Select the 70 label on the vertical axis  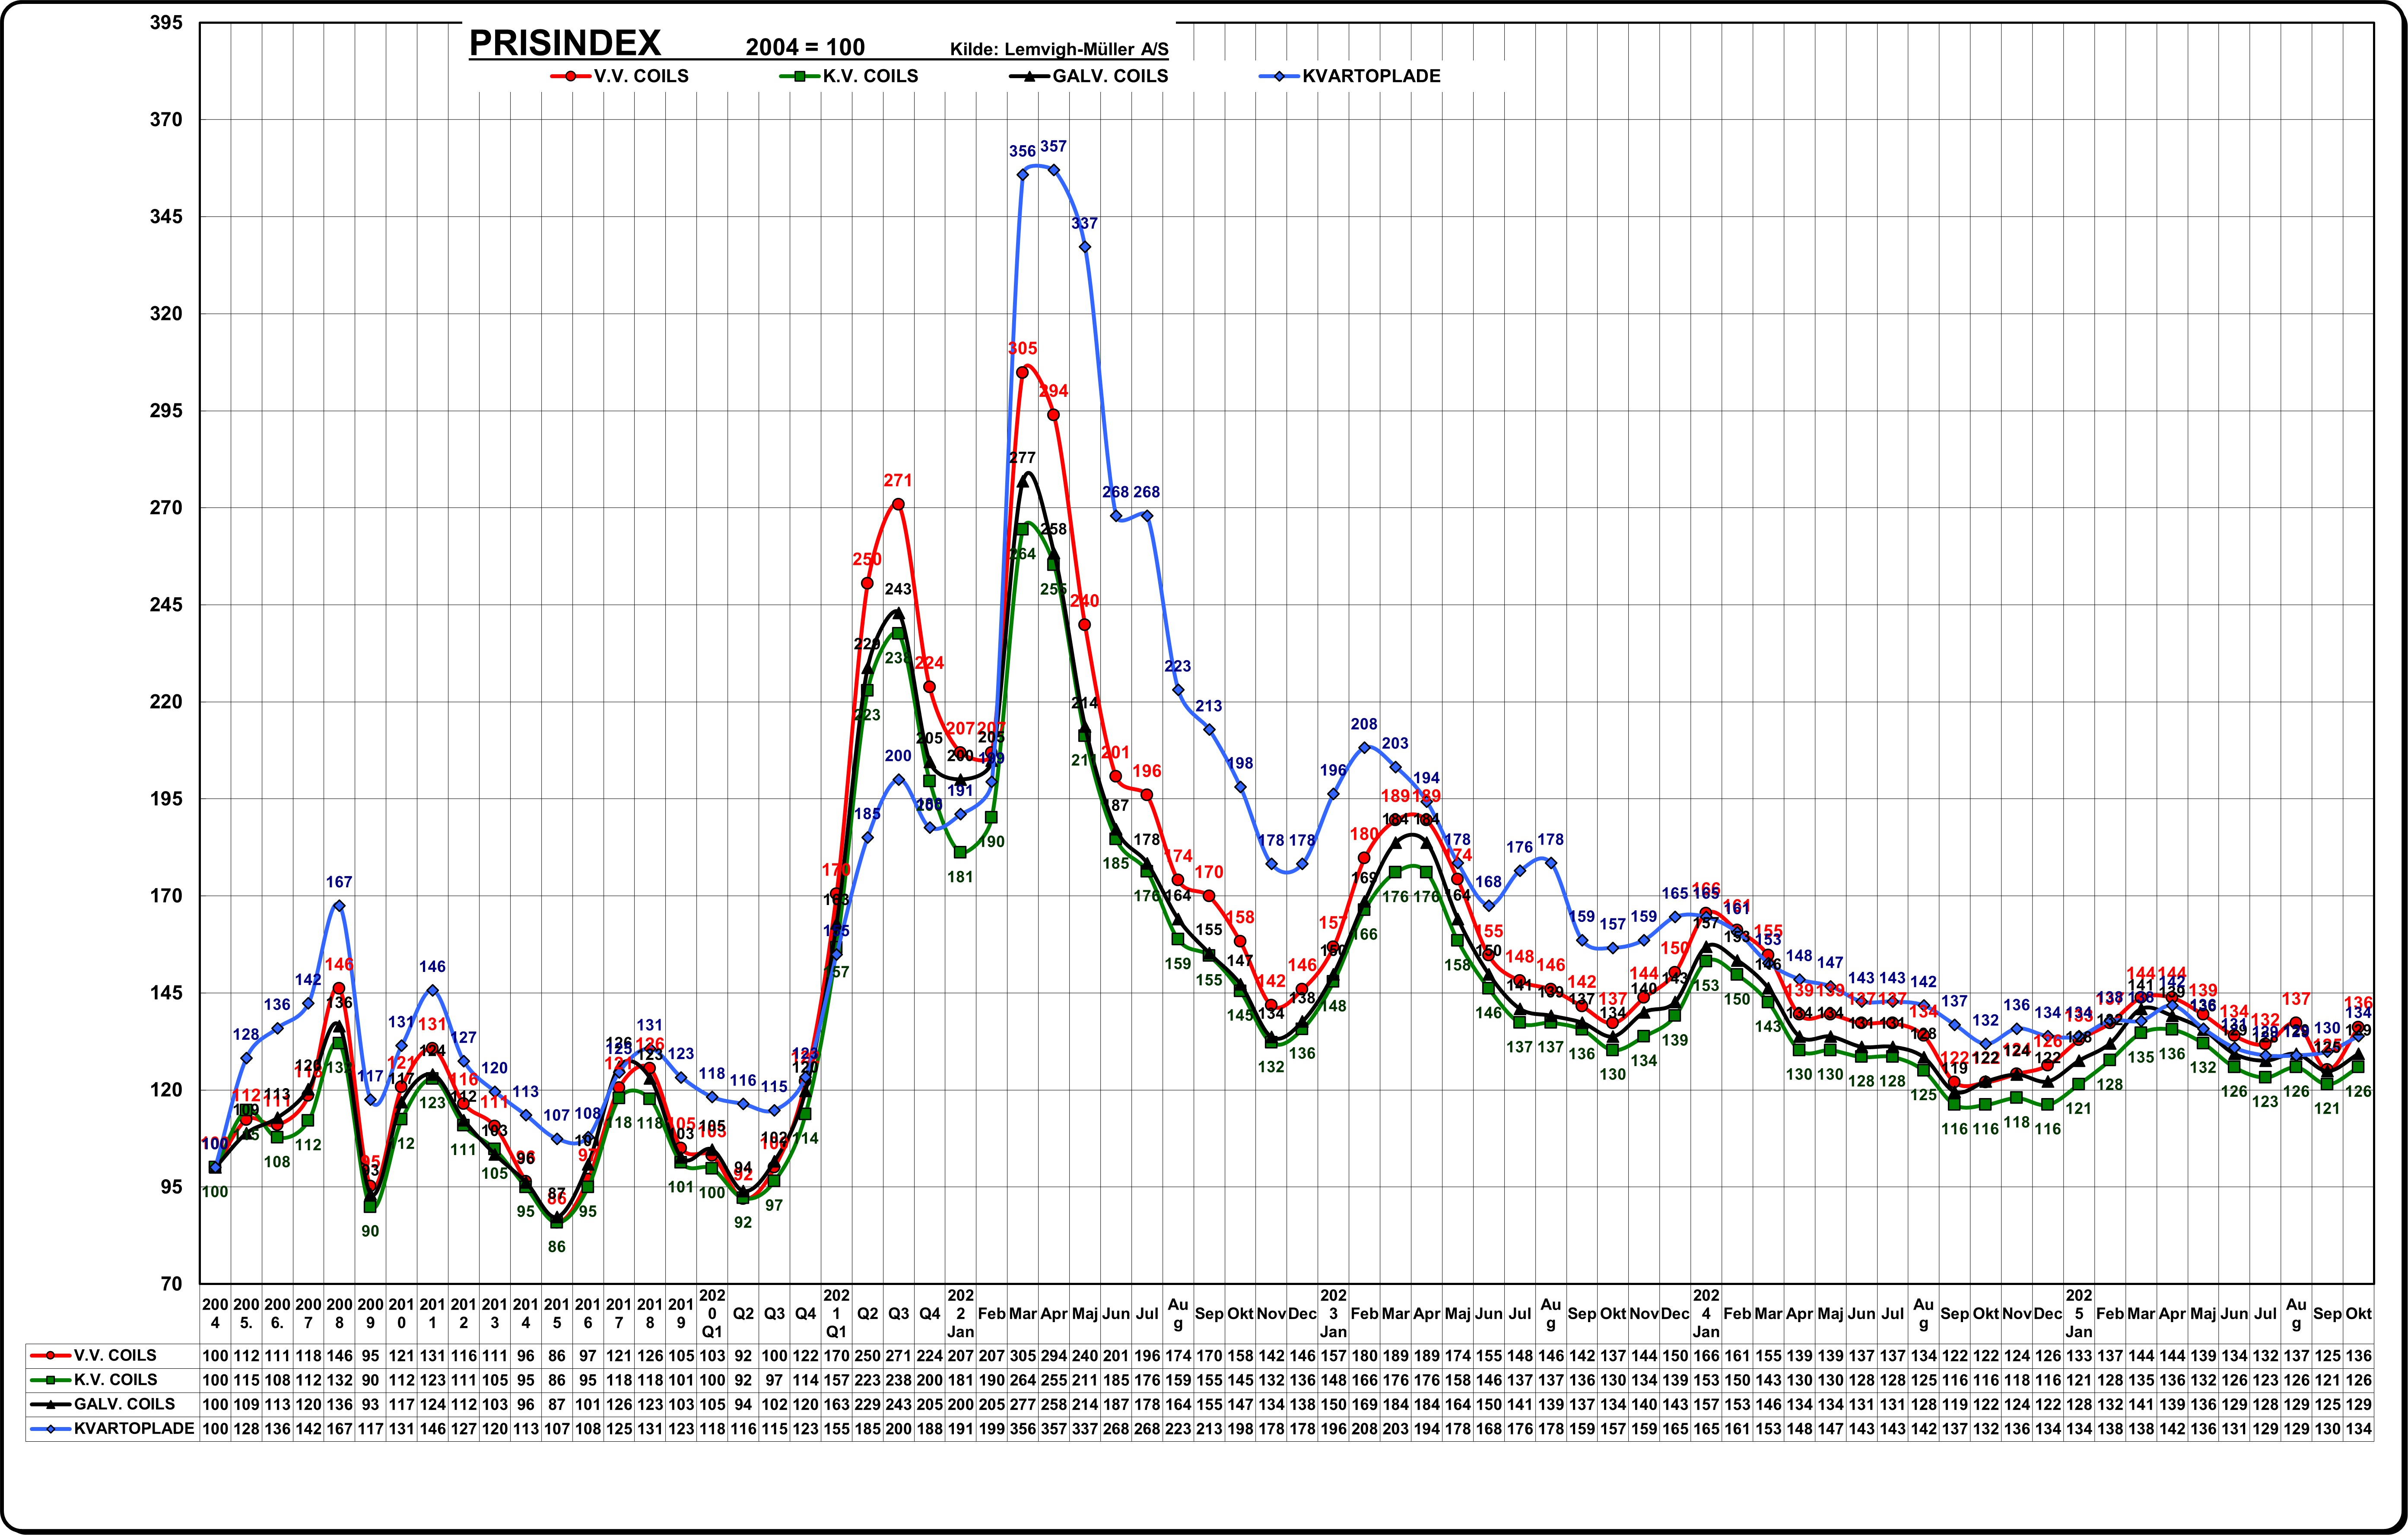point(172,1284)
